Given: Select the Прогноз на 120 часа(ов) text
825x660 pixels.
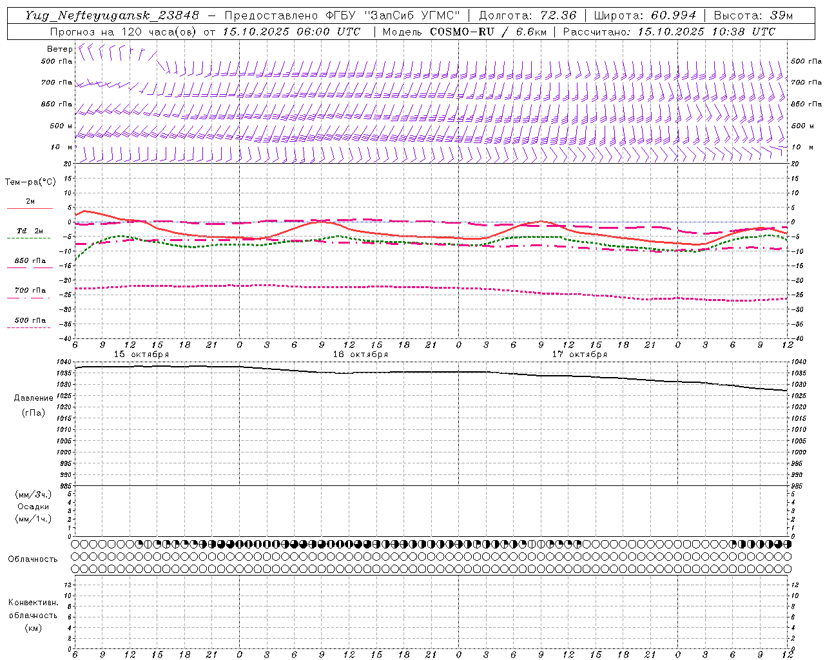Looking at the screenshot, I should tap(124, 32).
